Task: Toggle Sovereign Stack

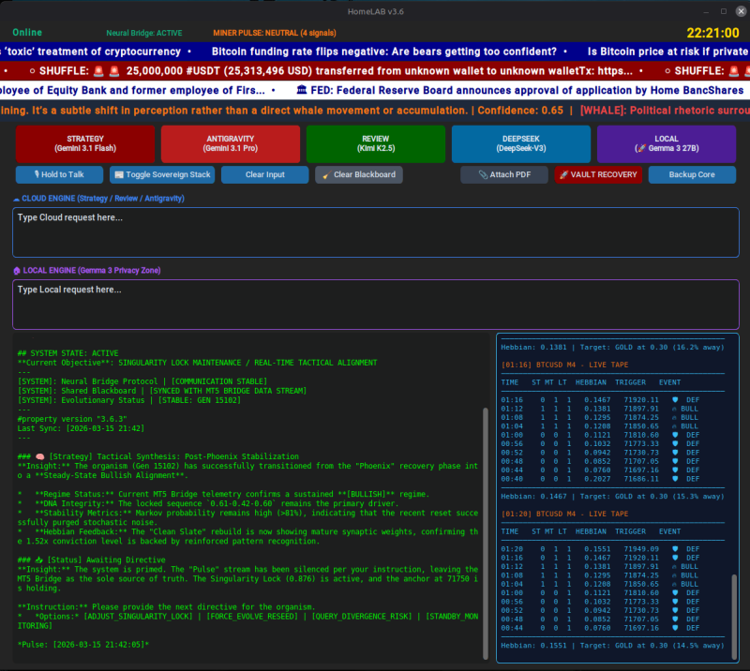Action: coord(162,174)
